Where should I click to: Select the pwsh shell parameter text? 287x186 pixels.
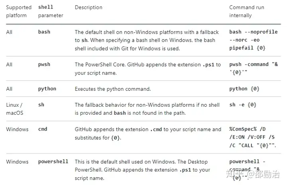44,65
